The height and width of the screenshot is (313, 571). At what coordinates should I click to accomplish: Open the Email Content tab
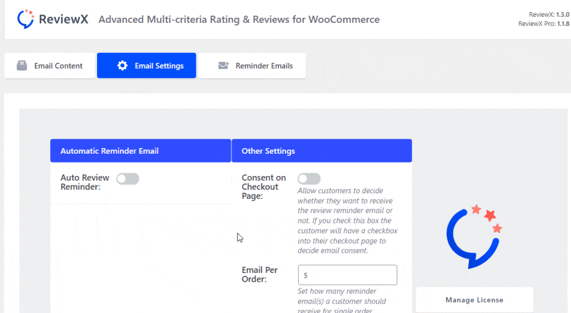tap(50, 66)
